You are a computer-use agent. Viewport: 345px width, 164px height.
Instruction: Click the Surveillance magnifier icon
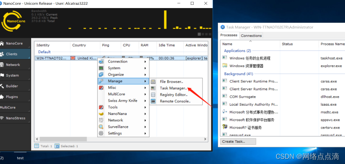point(101,127)
